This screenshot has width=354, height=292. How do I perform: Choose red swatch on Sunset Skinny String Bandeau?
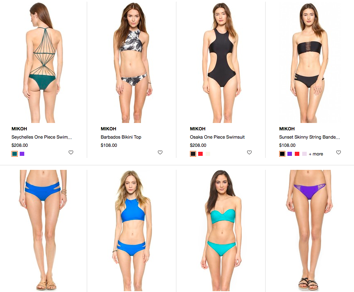(297, 154)
